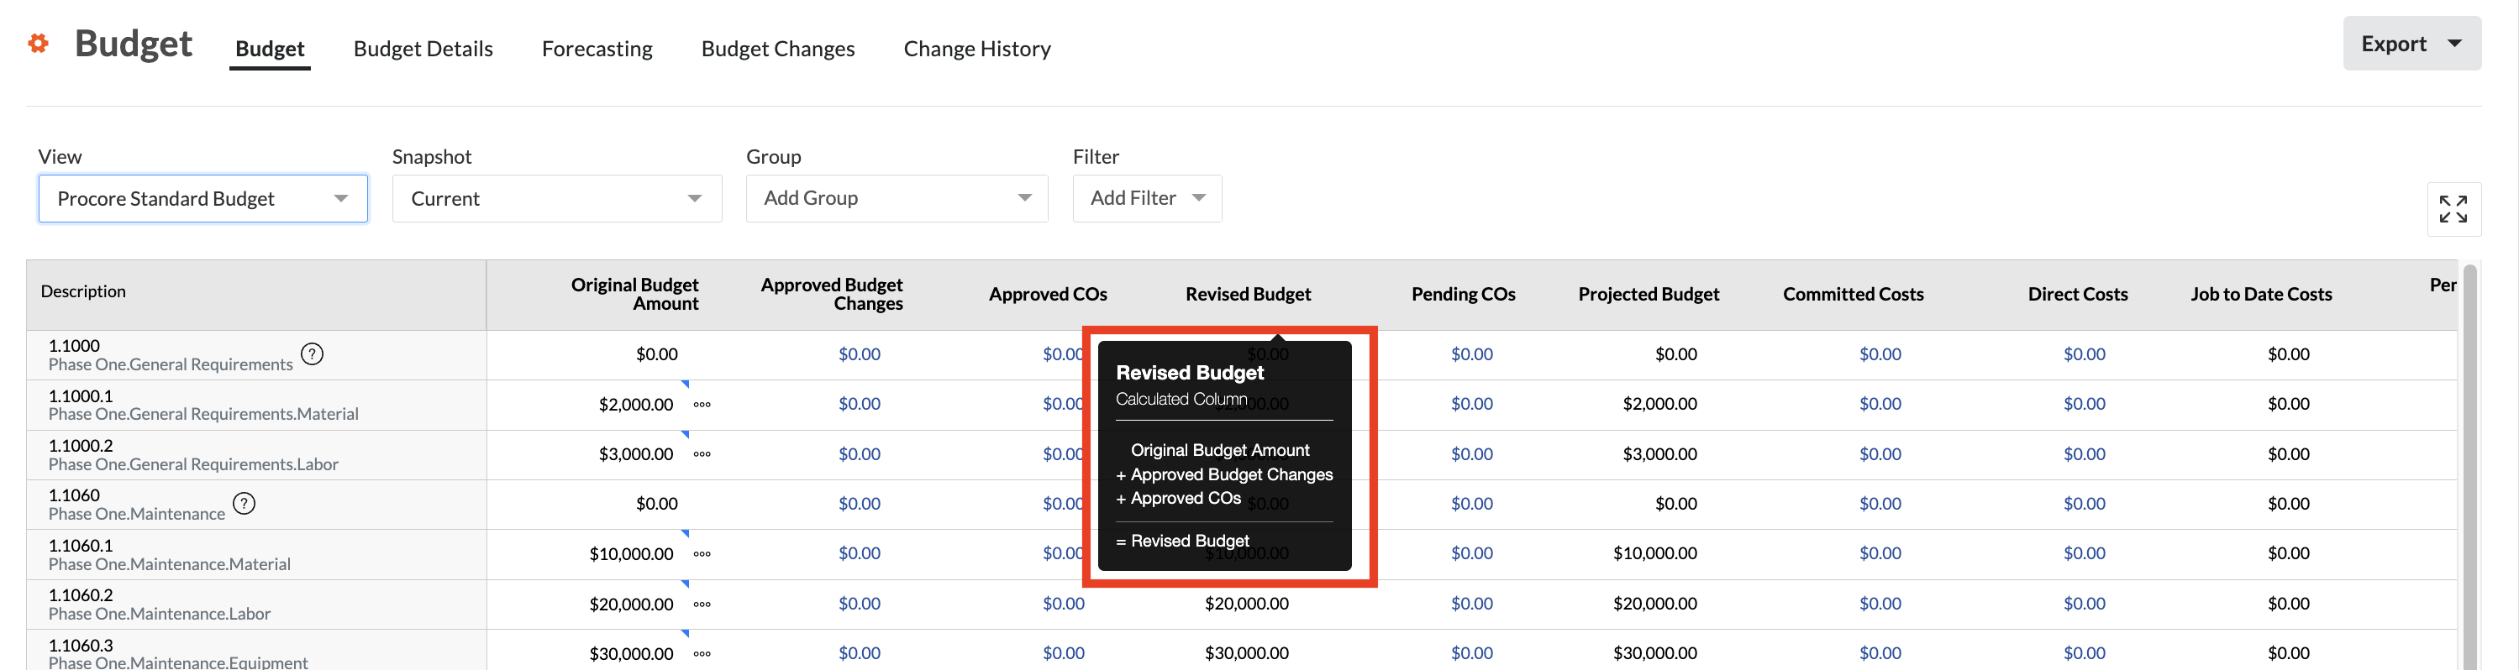
Task: Click the Pending COs column header
Action: [x=1463, y=294]
